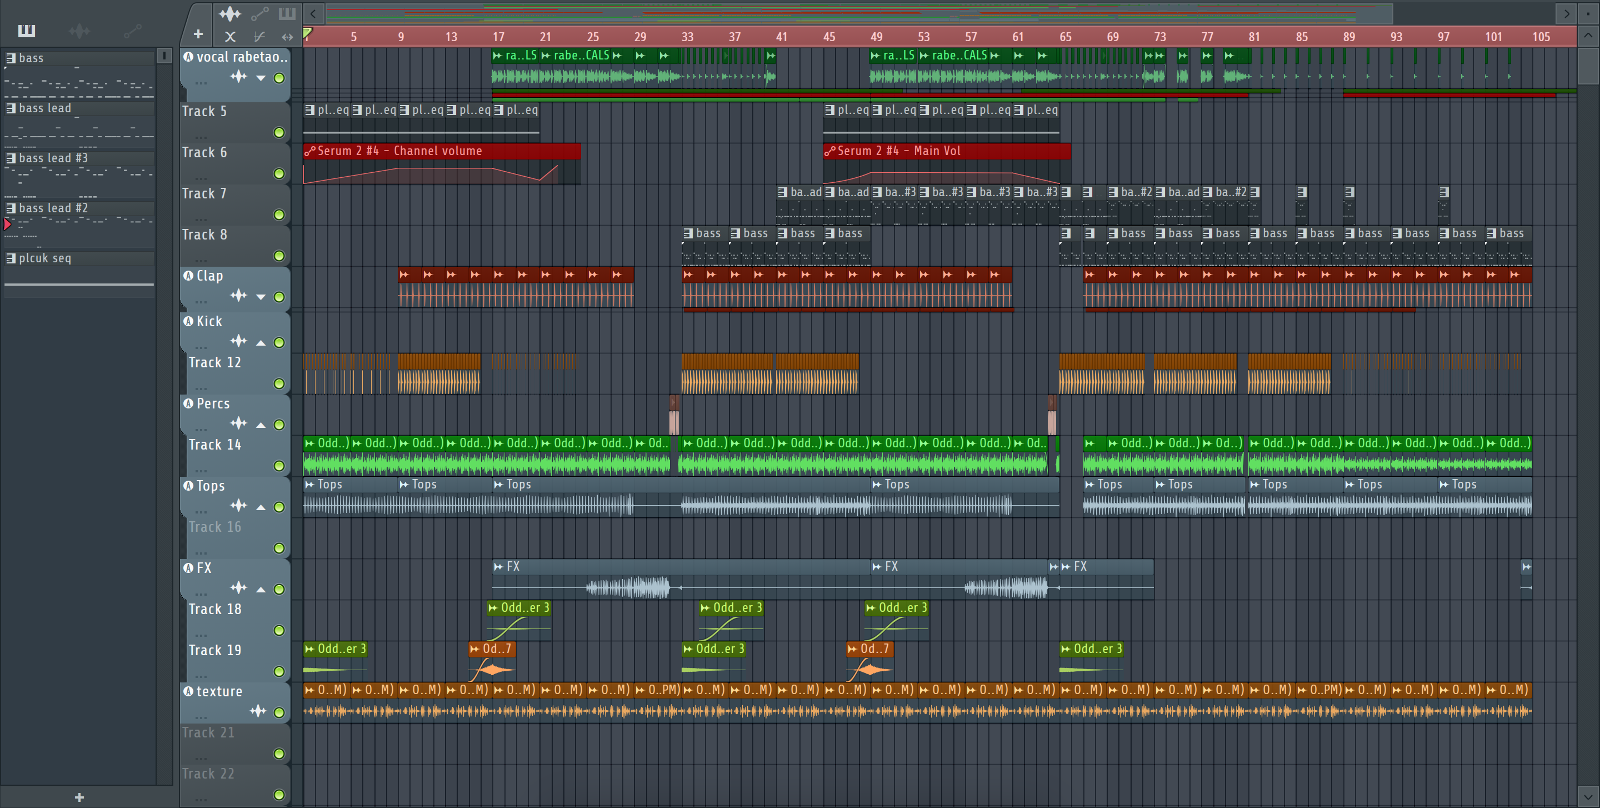The height and width of the screenshot is (808, 1600).
Task: Click the stretch arrows icon in playlist toolbar
Action: [287, 37]
